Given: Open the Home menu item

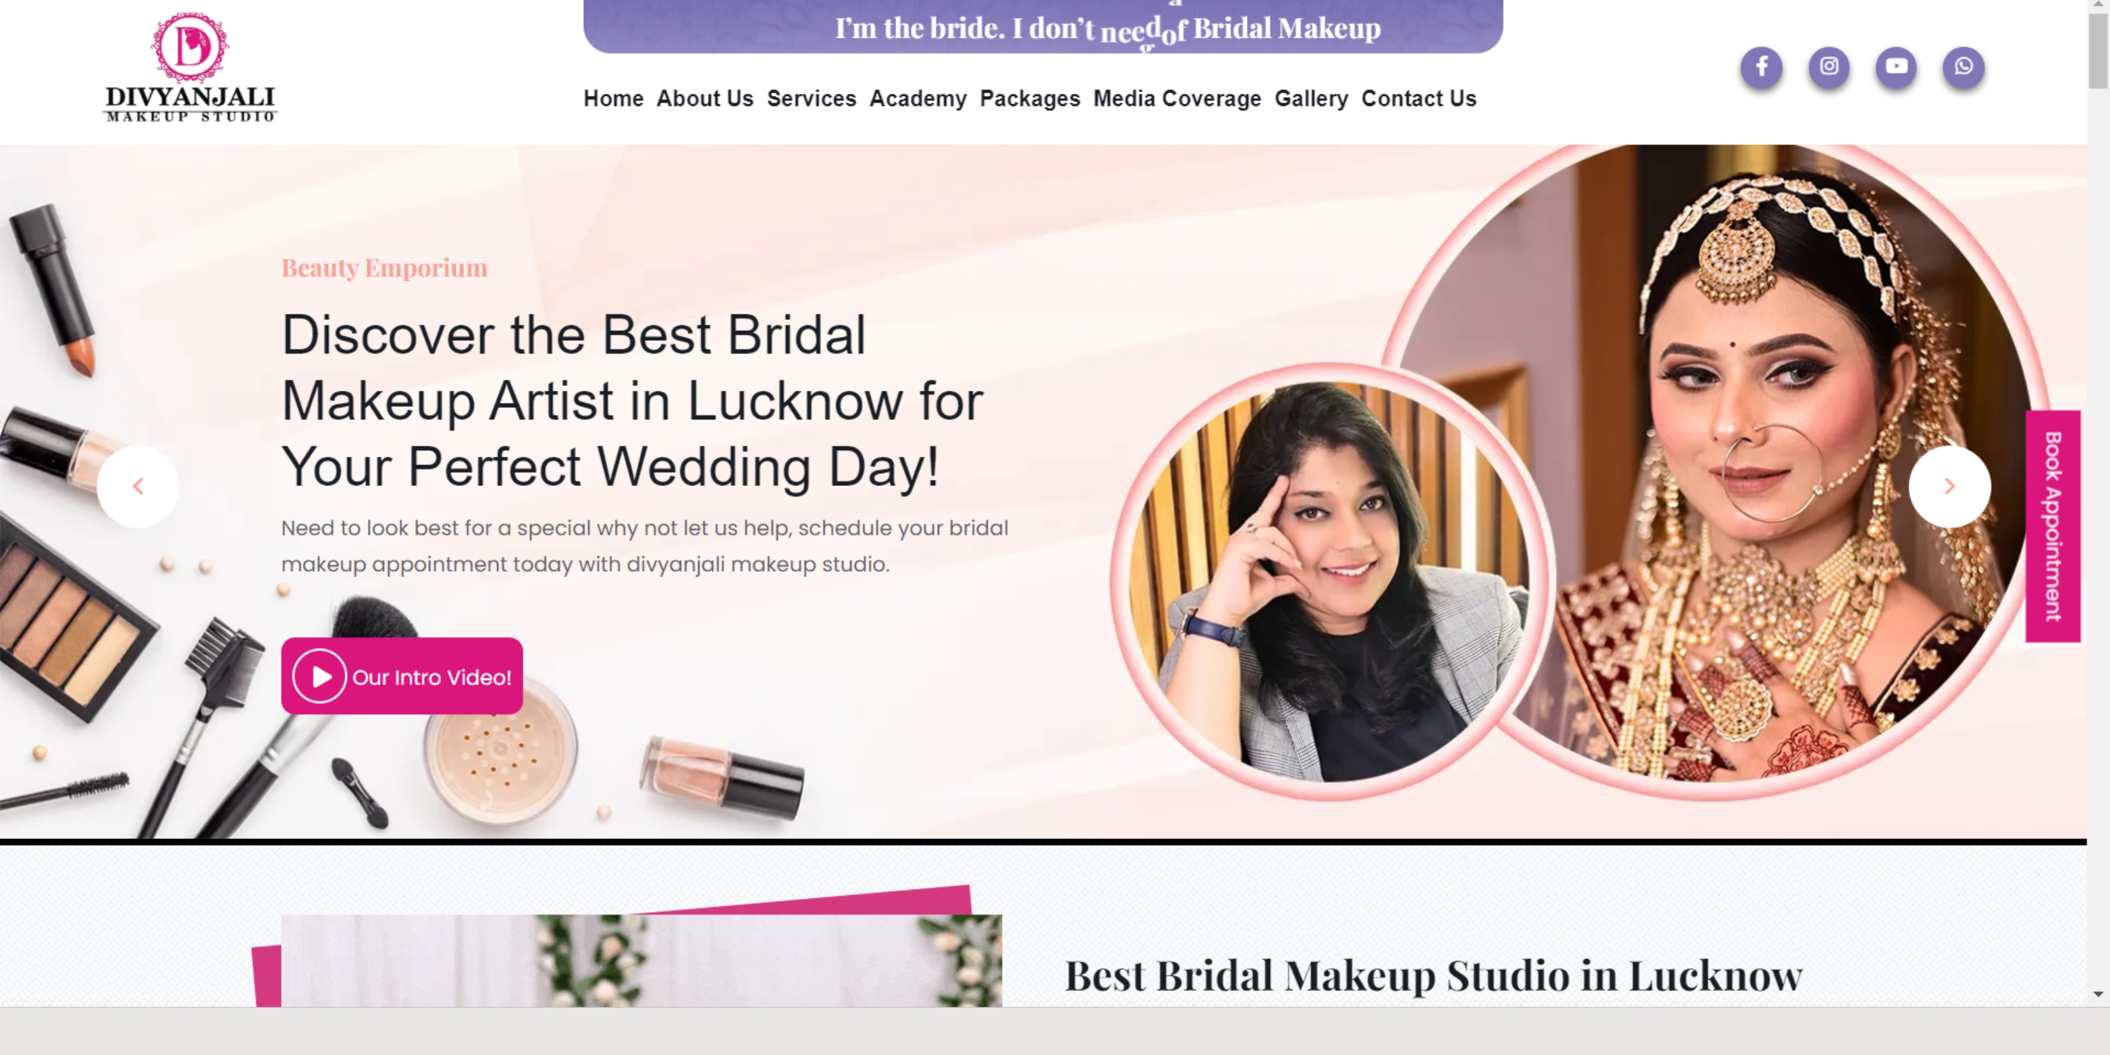Looking at the screenshot, I should pos(614,99).
